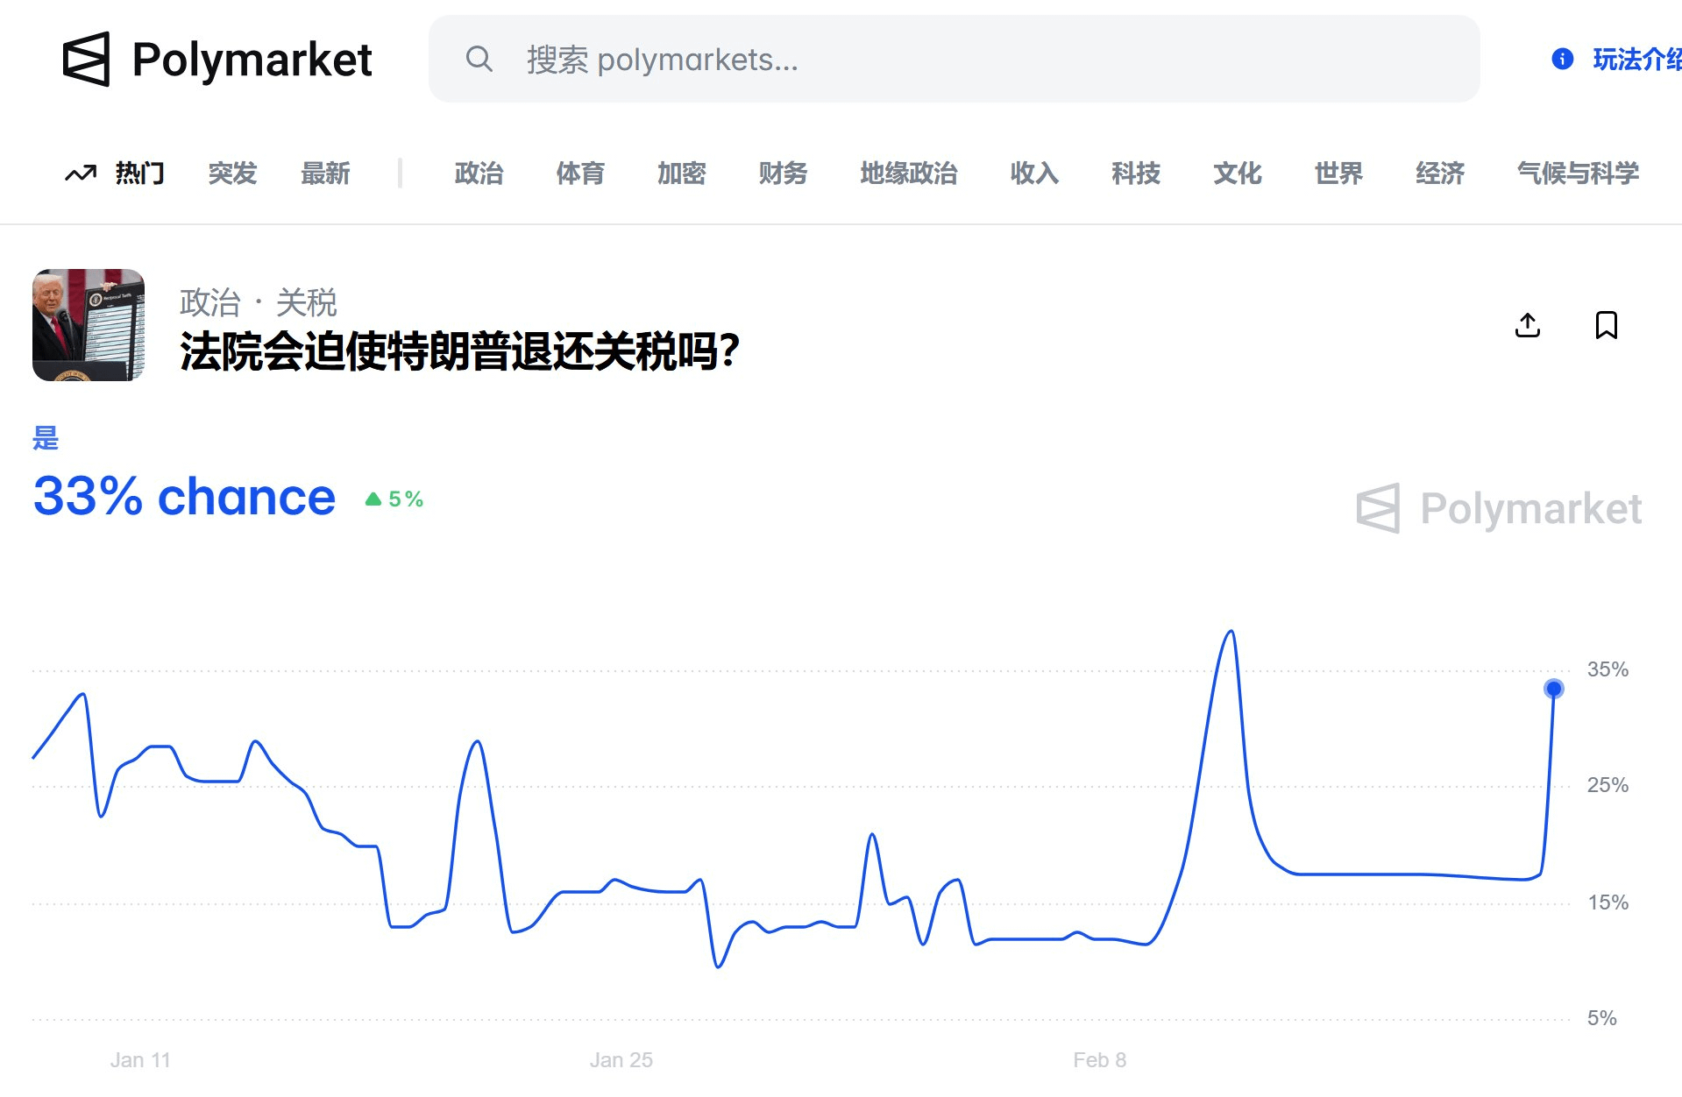Click the share upload icon
This screenshot has height=1097, width=1682.
point(1528,325)
